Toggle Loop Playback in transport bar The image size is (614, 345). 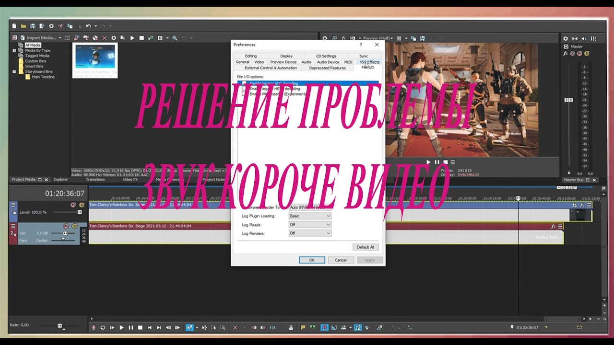[x=103, y=328]
